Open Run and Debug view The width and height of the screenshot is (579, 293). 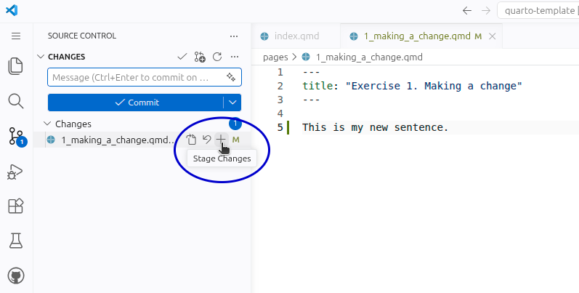(15, 172)
